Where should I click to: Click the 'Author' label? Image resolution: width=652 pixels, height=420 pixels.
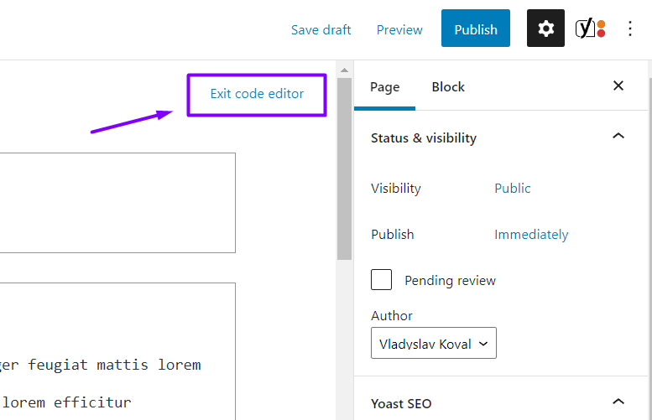[392, 316]
